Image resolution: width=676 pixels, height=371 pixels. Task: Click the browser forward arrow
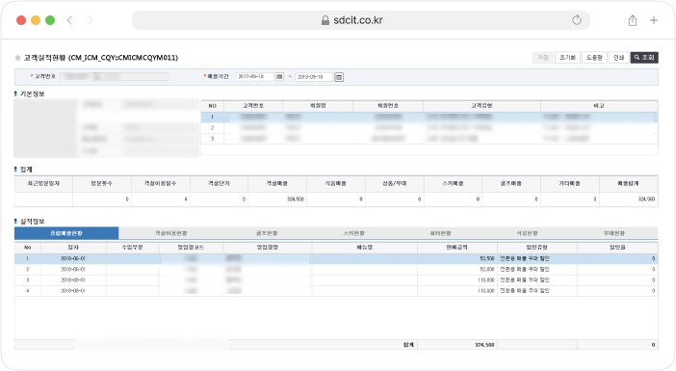[91, 20]
